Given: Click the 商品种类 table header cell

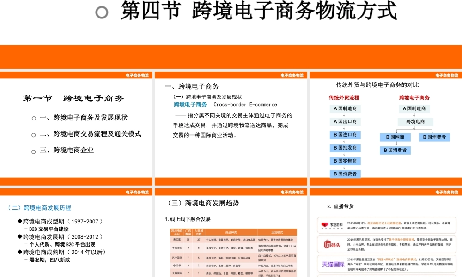Looking at the screenshot, I should [x=232, y=231].
